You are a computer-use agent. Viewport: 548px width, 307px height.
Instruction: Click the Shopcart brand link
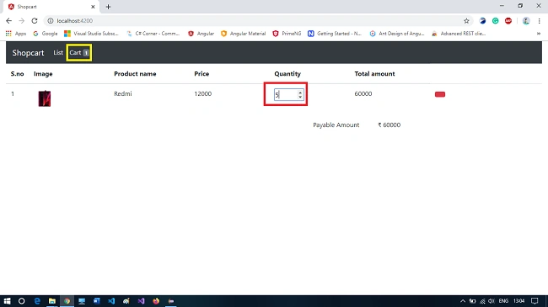28,53
